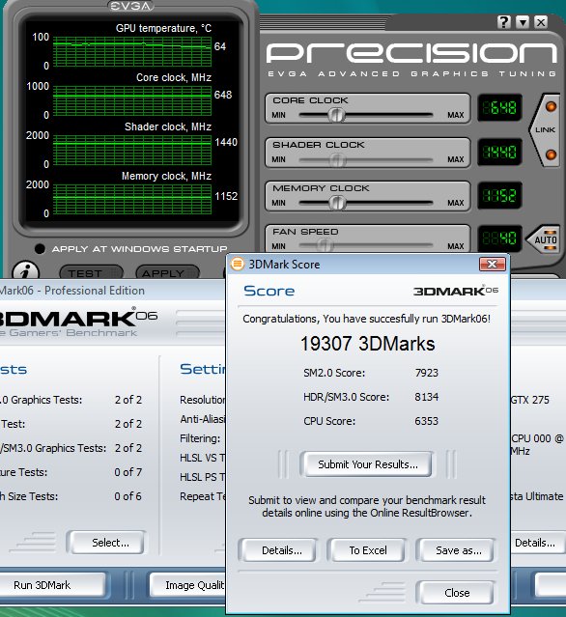Close the EVGA Precision window with X icon
This screenshot has height=617, width=566.
541,22
